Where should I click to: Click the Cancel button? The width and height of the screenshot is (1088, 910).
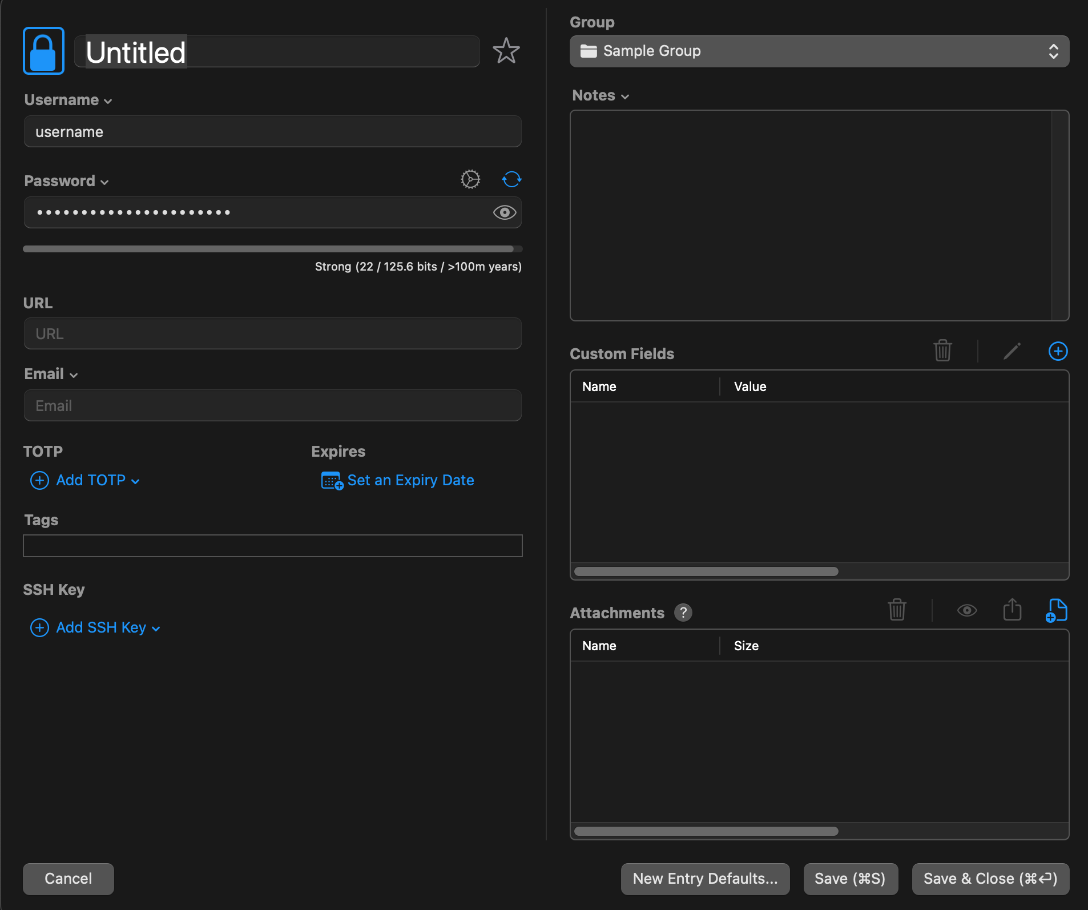68,879
